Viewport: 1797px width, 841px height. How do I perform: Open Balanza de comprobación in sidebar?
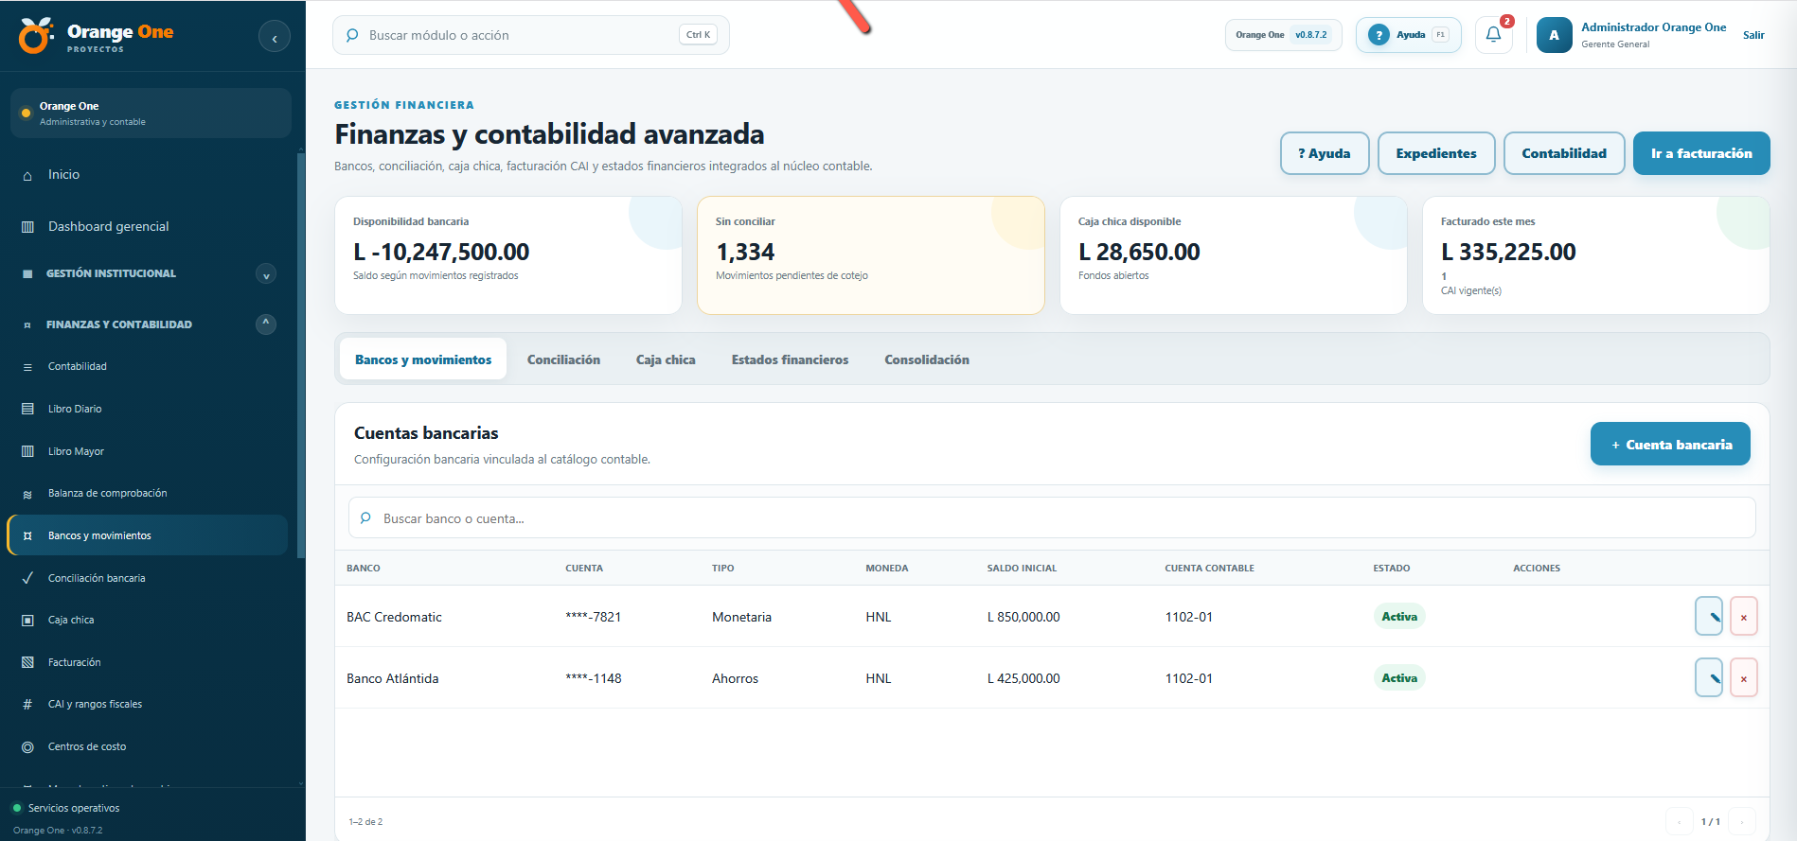(x=147, y=494)
